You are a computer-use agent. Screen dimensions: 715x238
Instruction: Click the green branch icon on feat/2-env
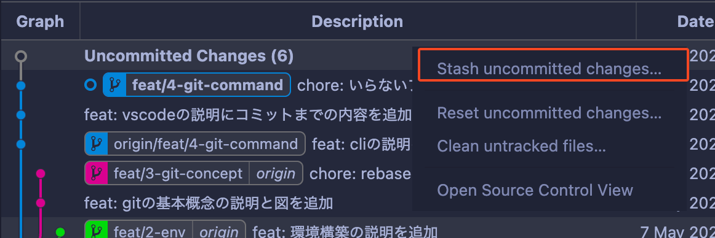click(x=96, y=231)
